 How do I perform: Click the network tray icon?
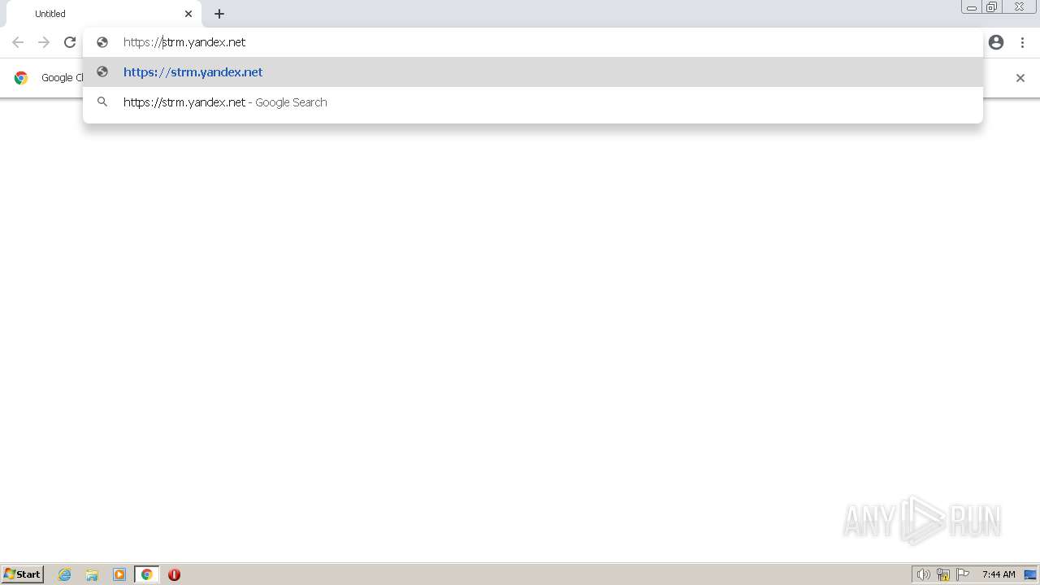tap(943, 574)
